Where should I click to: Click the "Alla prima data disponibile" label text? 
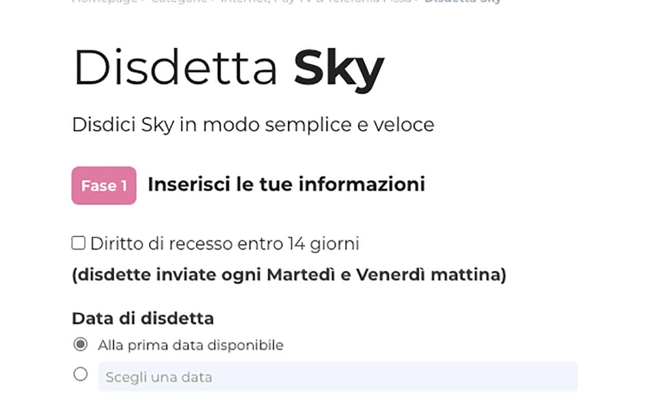190,345
